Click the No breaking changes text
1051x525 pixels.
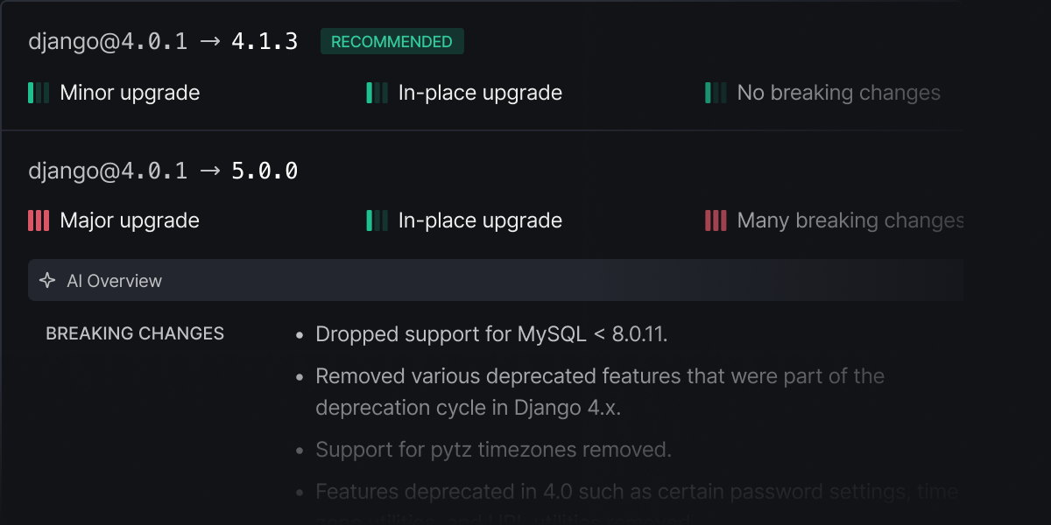(x=838, y=93)
